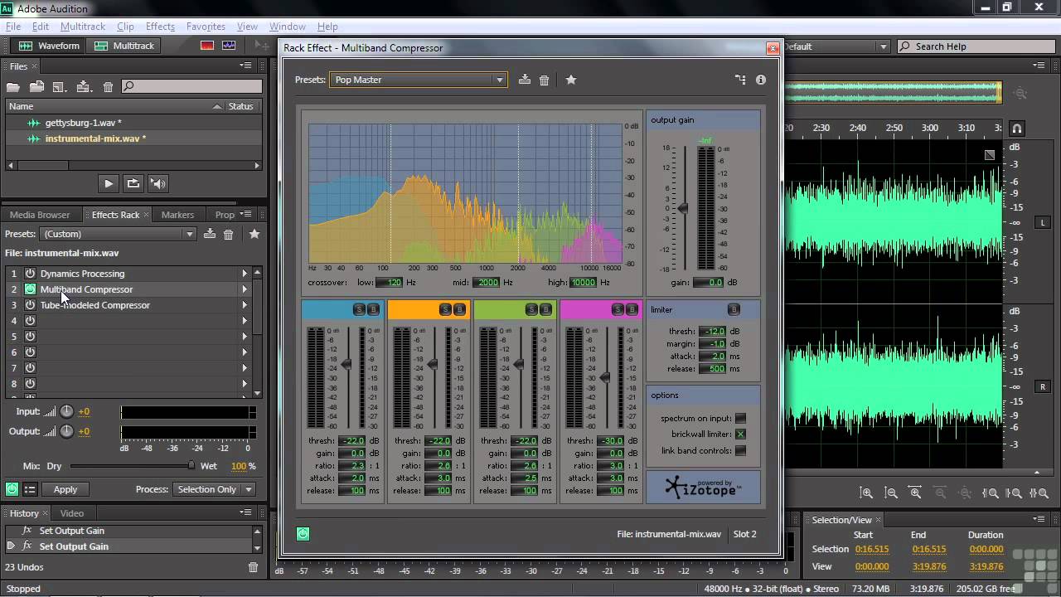
Task: Solo the blue low band
Action: tap(359, 309)
